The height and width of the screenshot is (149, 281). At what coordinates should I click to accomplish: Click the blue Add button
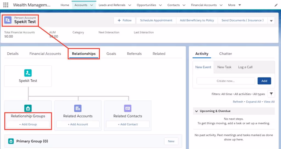coord(264,81)
